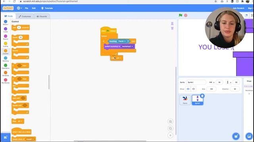Open the create clone of myself dropdown
Screen dimensions: 254x142
point(30,139)
